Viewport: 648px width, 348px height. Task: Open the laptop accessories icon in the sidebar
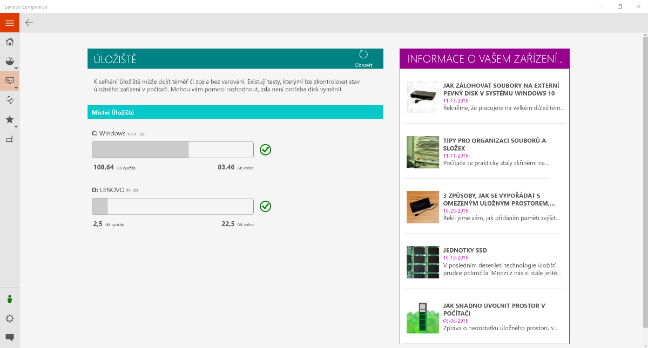[x=9, y=139]
